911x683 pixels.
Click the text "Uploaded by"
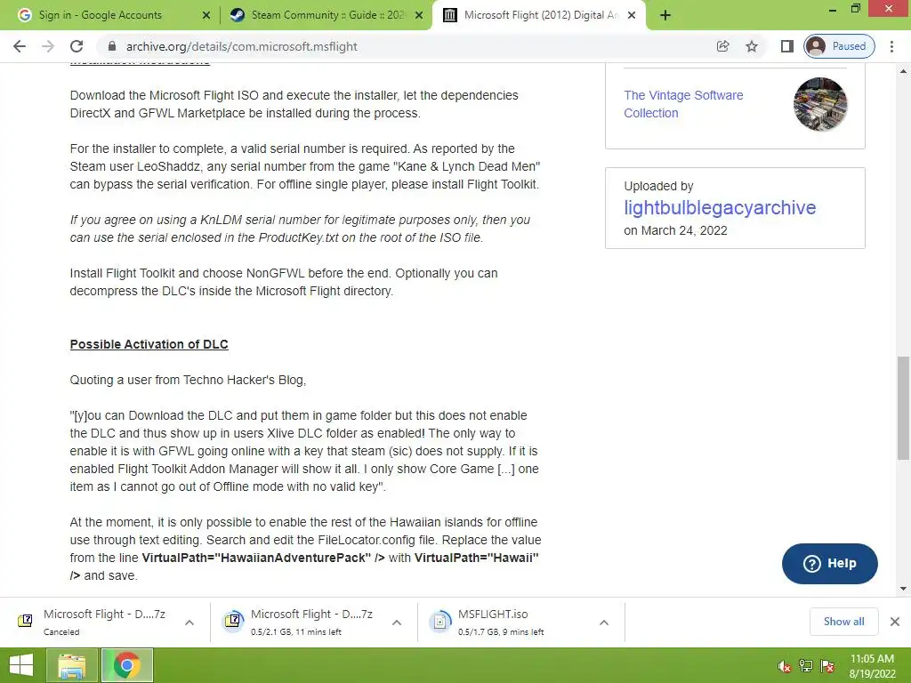(659, 186)
